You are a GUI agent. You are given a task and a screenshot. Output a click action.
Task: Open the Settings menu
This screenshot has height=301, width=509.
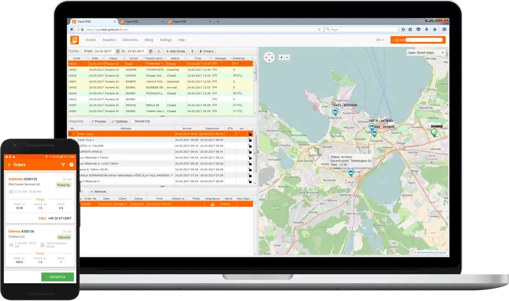click(165, 40)
